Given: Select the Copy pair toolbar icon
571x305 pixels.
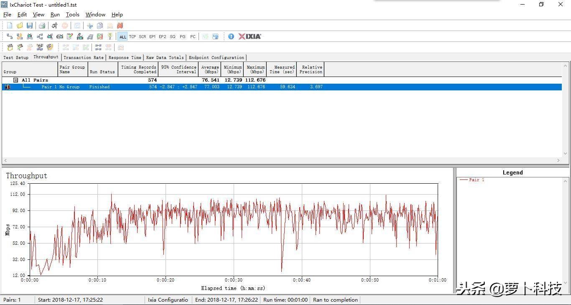Looking at the screenshot, I should point(100,26).
